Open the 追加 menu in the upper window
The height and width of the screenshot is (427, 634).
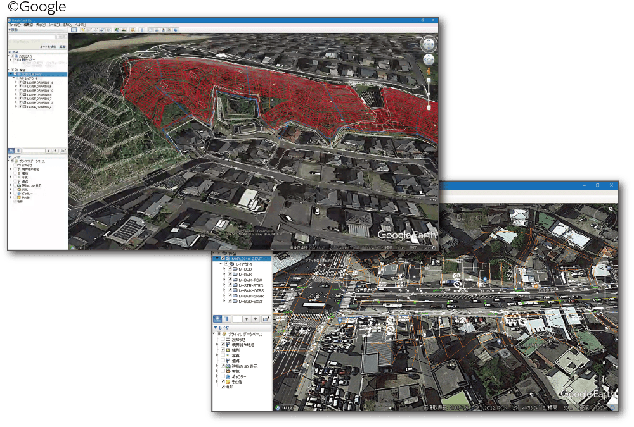pyautogui.click(x=67, y=25)
